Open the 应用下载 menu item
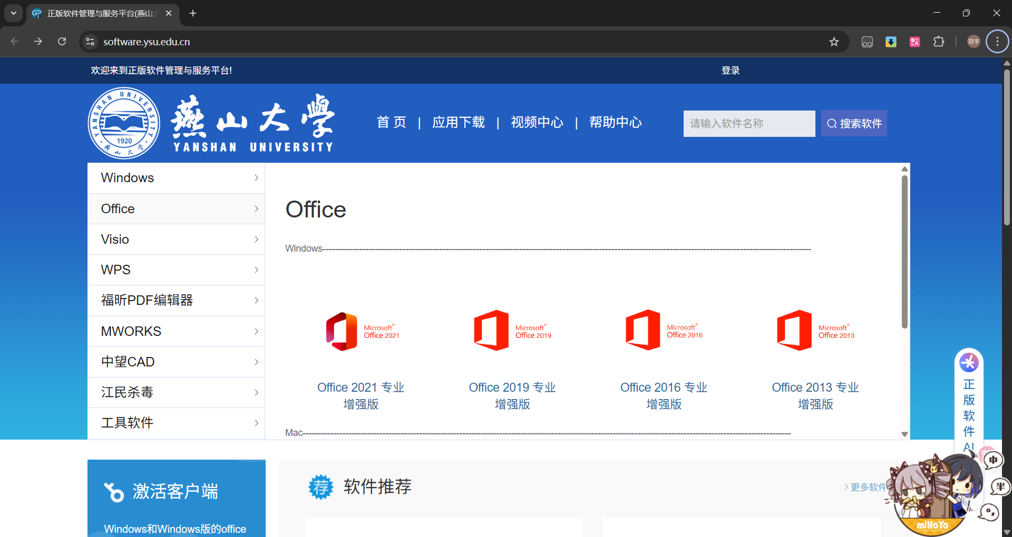Viewport: 1012px width, 537px height. (x=458, y=122)
